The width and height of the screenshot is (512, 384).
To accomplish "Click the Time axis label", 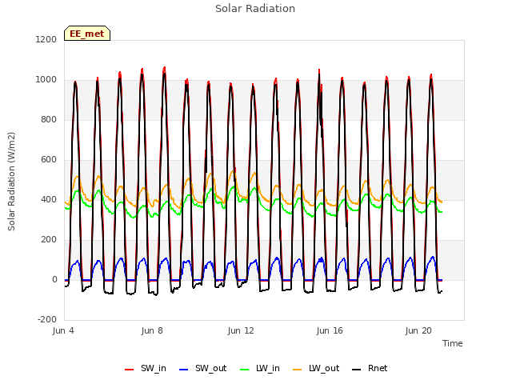I will (453, 343).
